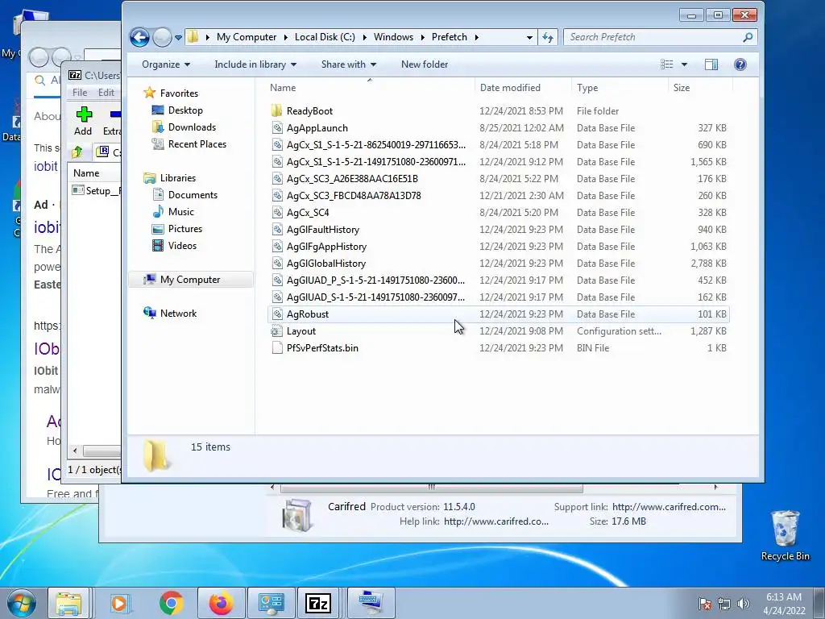This screenshot has height=619, width=825.
Task: Click the Refresh button next to address bar
Action: 548,37
